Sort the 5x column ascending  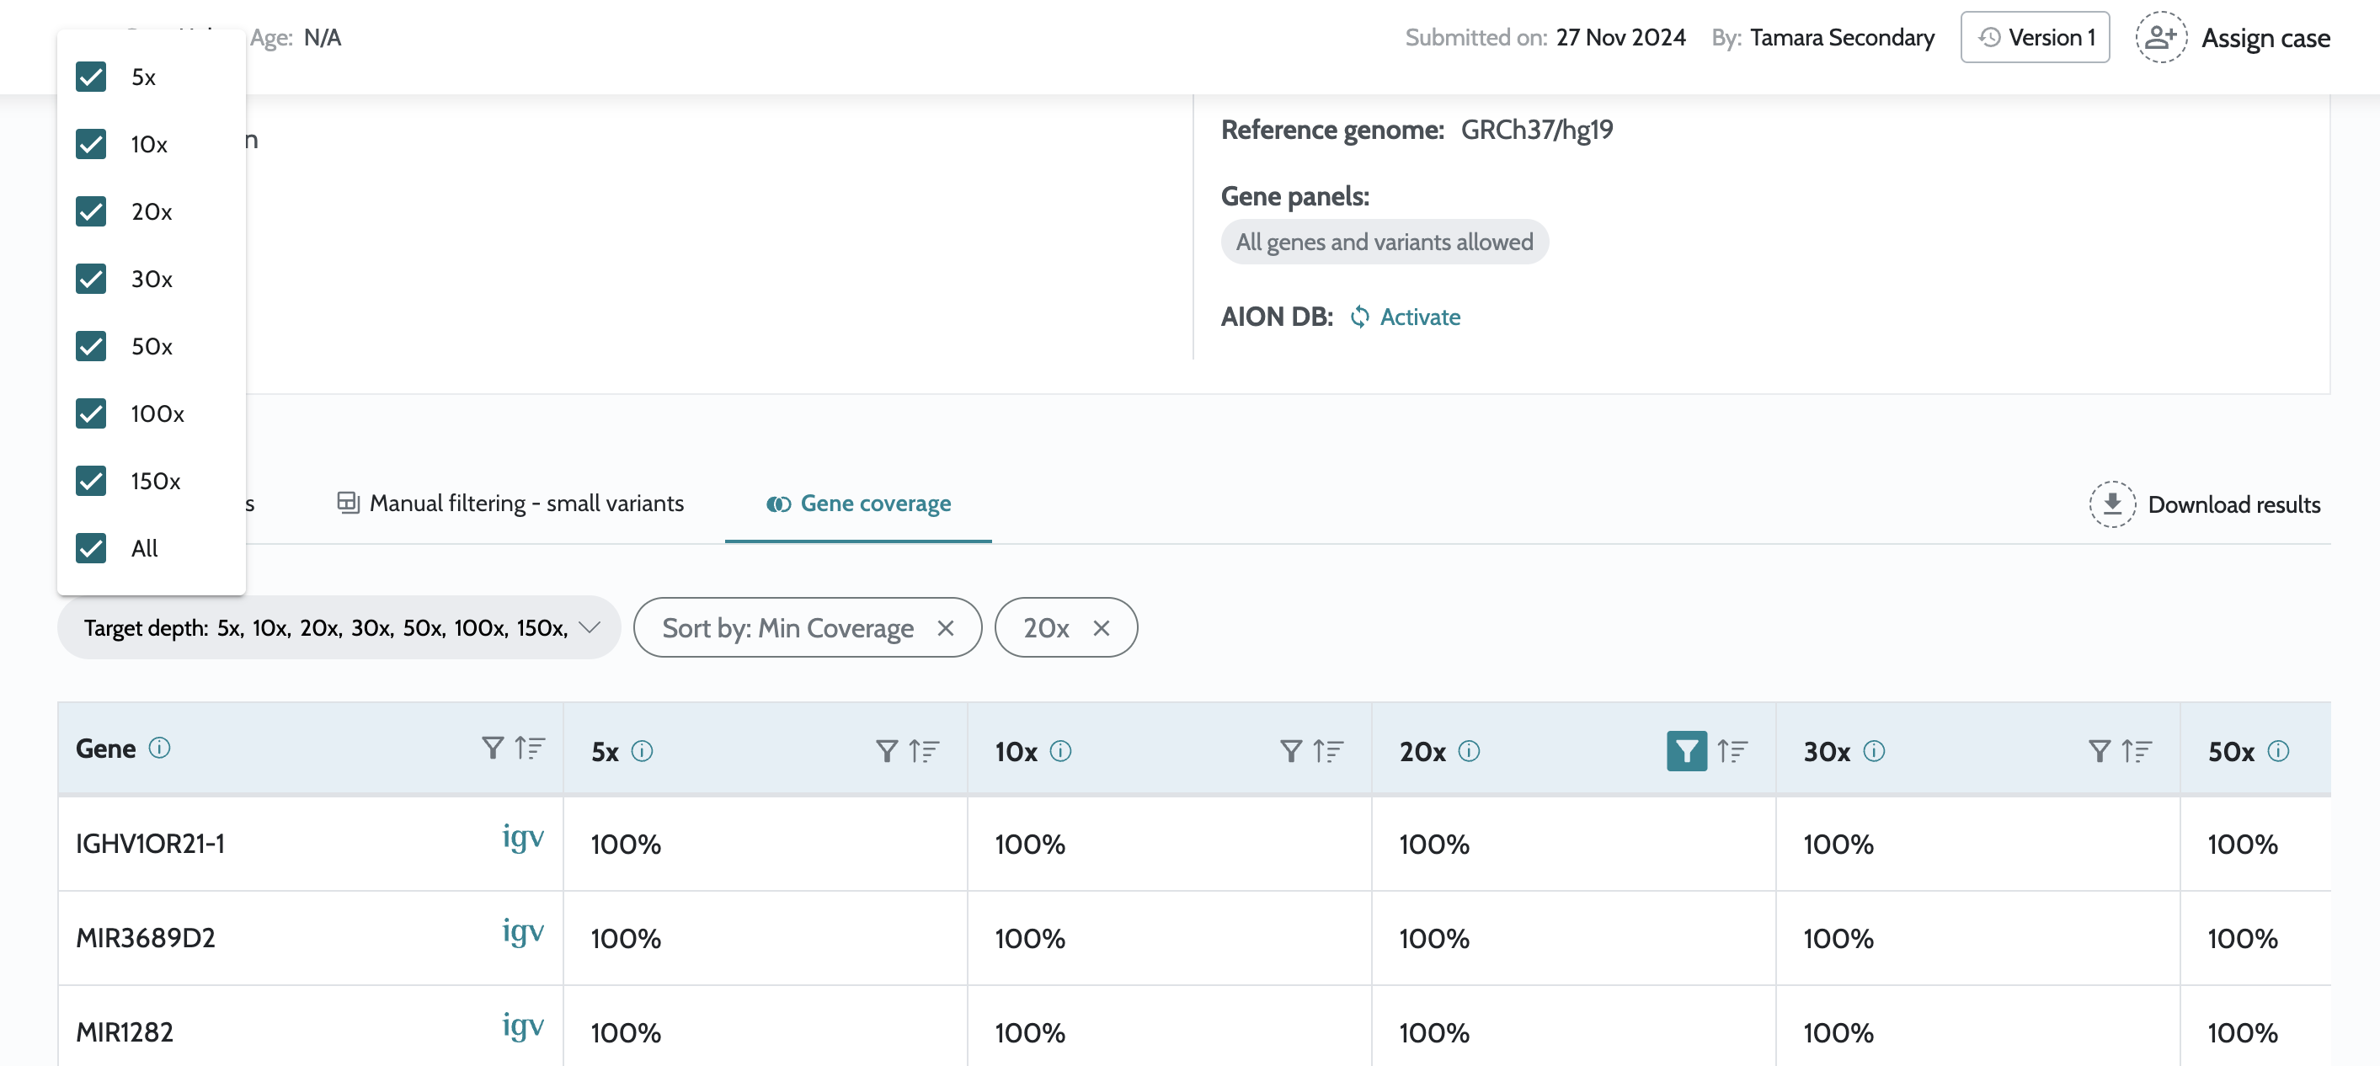point(924,751)
